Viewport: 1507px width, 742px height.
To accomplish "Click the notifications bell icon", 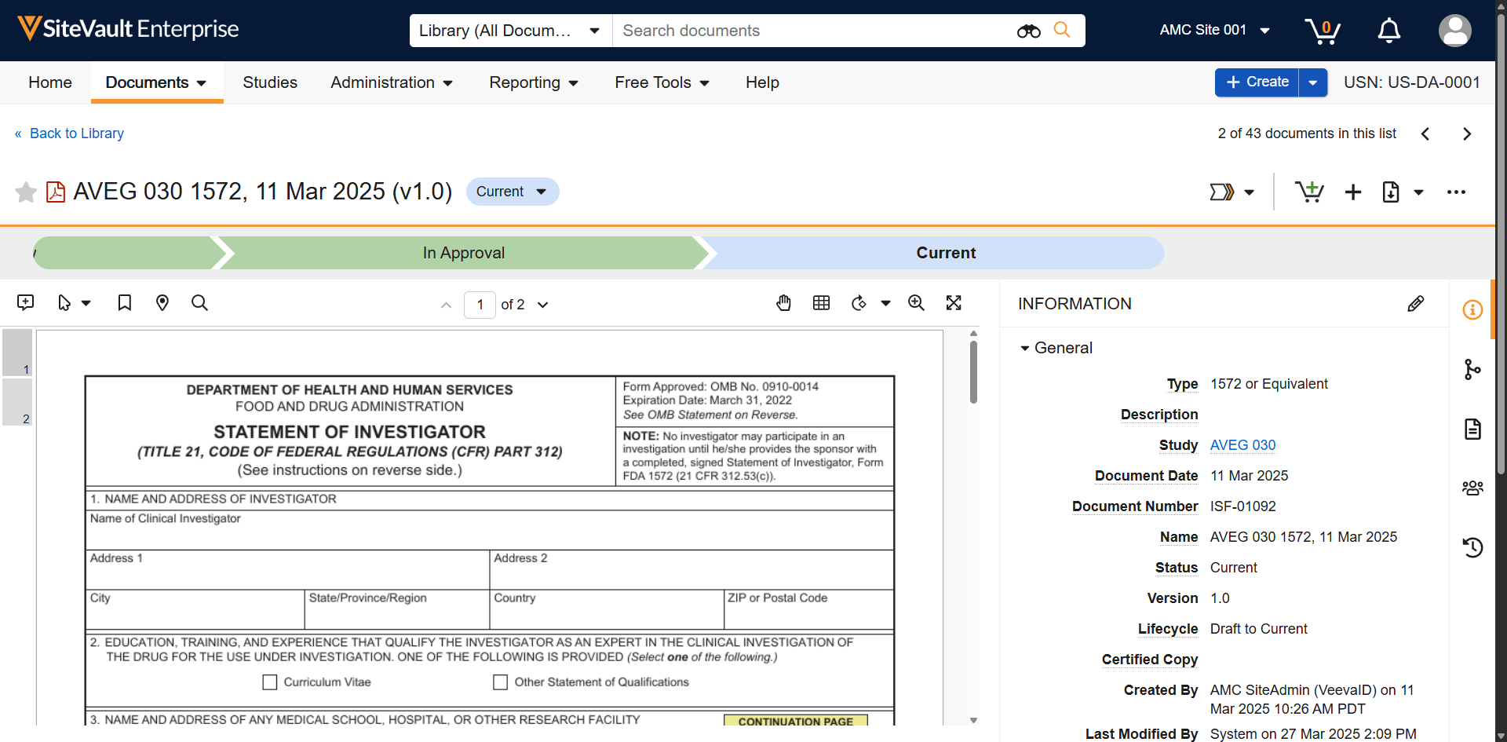I will (1388, 31).
